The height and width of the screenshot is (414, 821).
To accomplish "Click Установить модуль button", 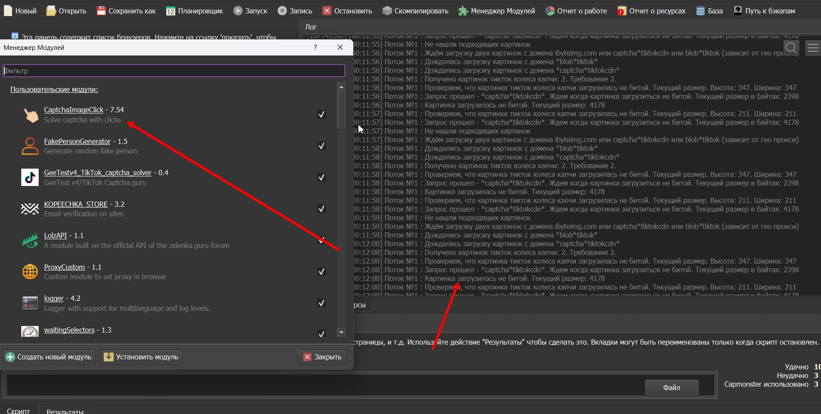I will tap(141, 357).
